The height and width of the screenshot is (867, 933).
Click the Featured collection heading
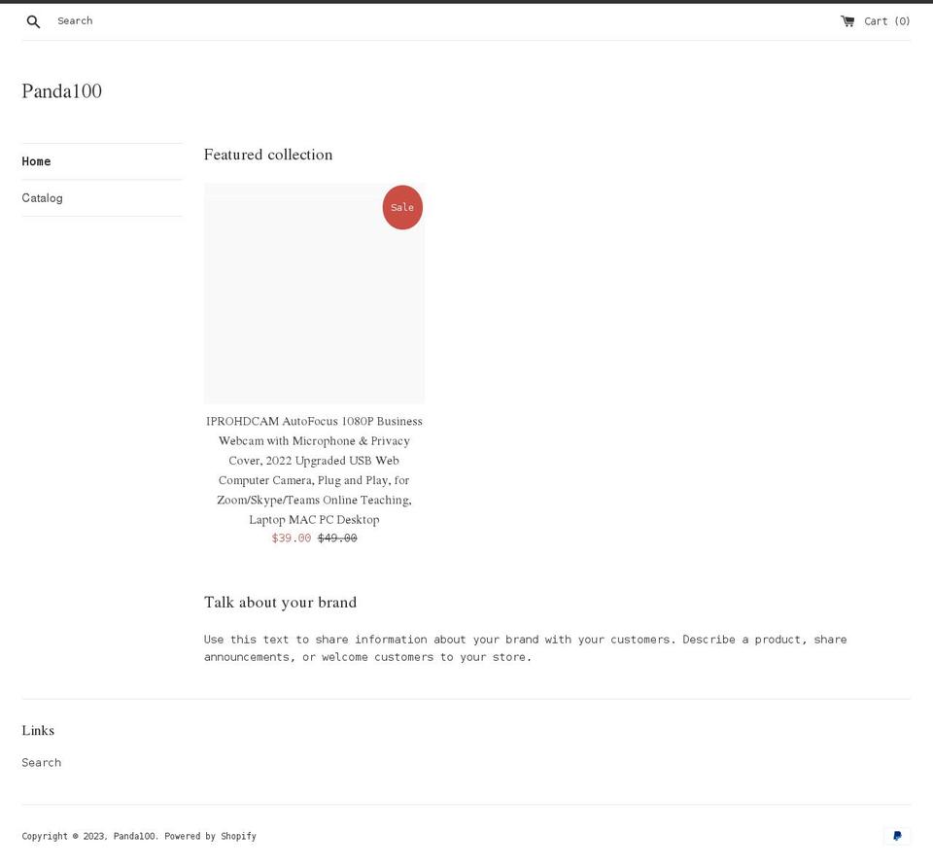click(x=268, y=155)
